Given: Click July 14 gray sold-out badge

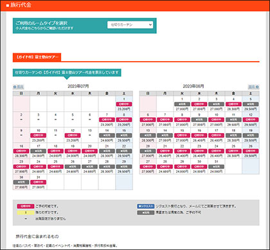Looking at the screenshot, I should (107, 136).
